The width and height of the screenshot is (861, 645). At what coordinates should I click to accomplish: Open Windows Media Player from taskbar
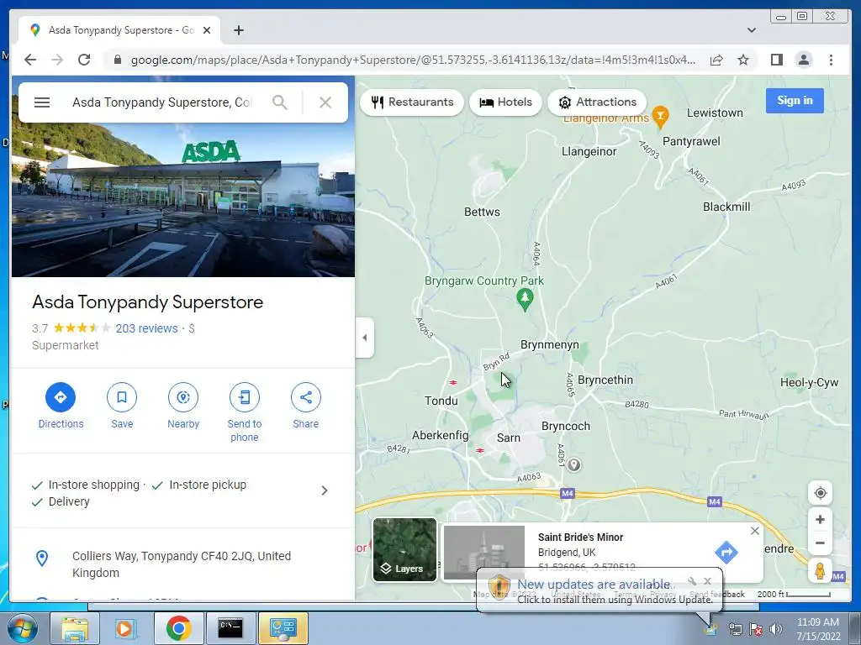click(125, 628)
